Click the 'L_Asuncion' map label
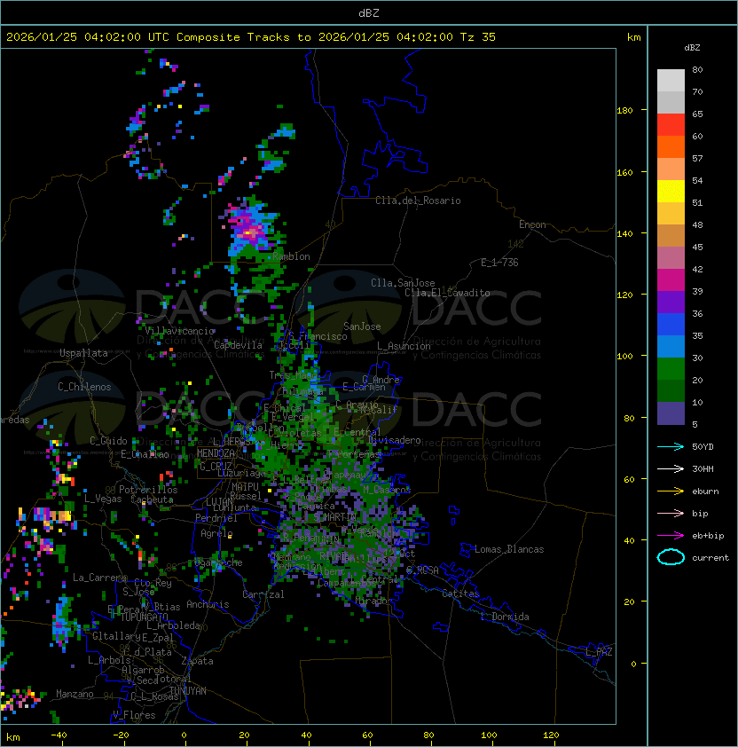 click(404, 346)
